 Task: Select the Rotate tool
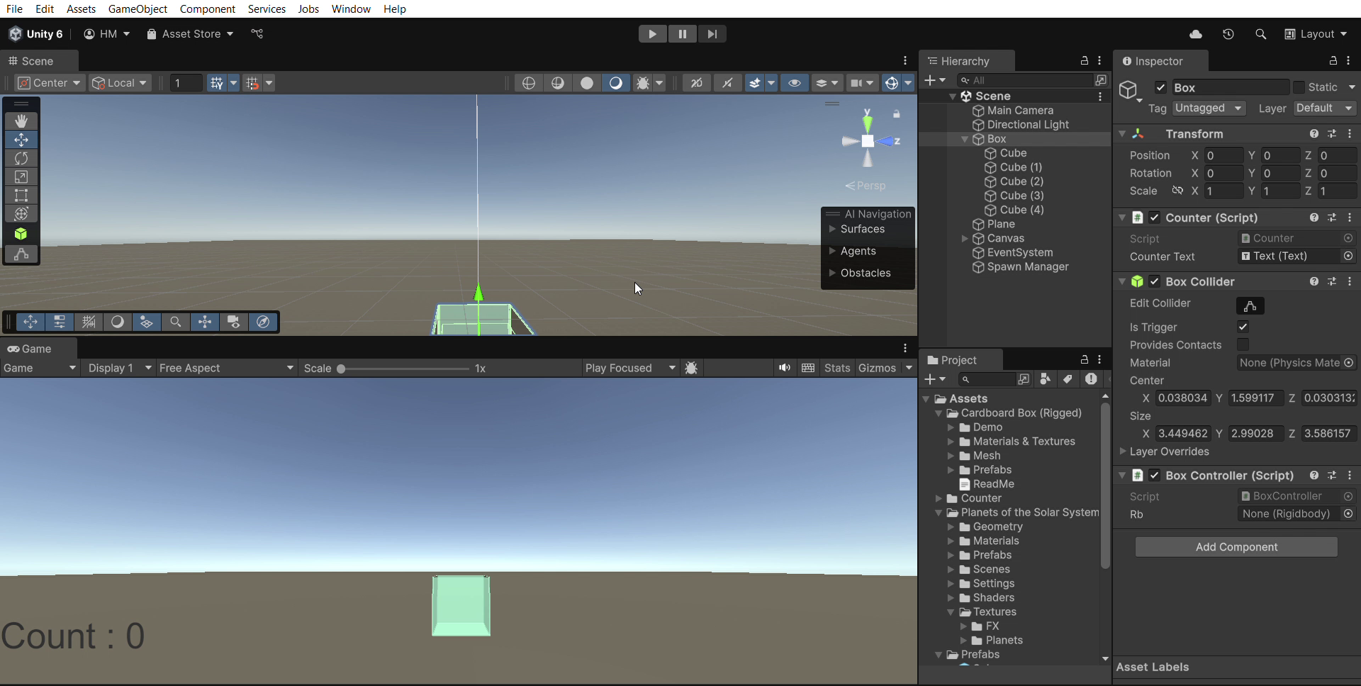click(21, 159)
